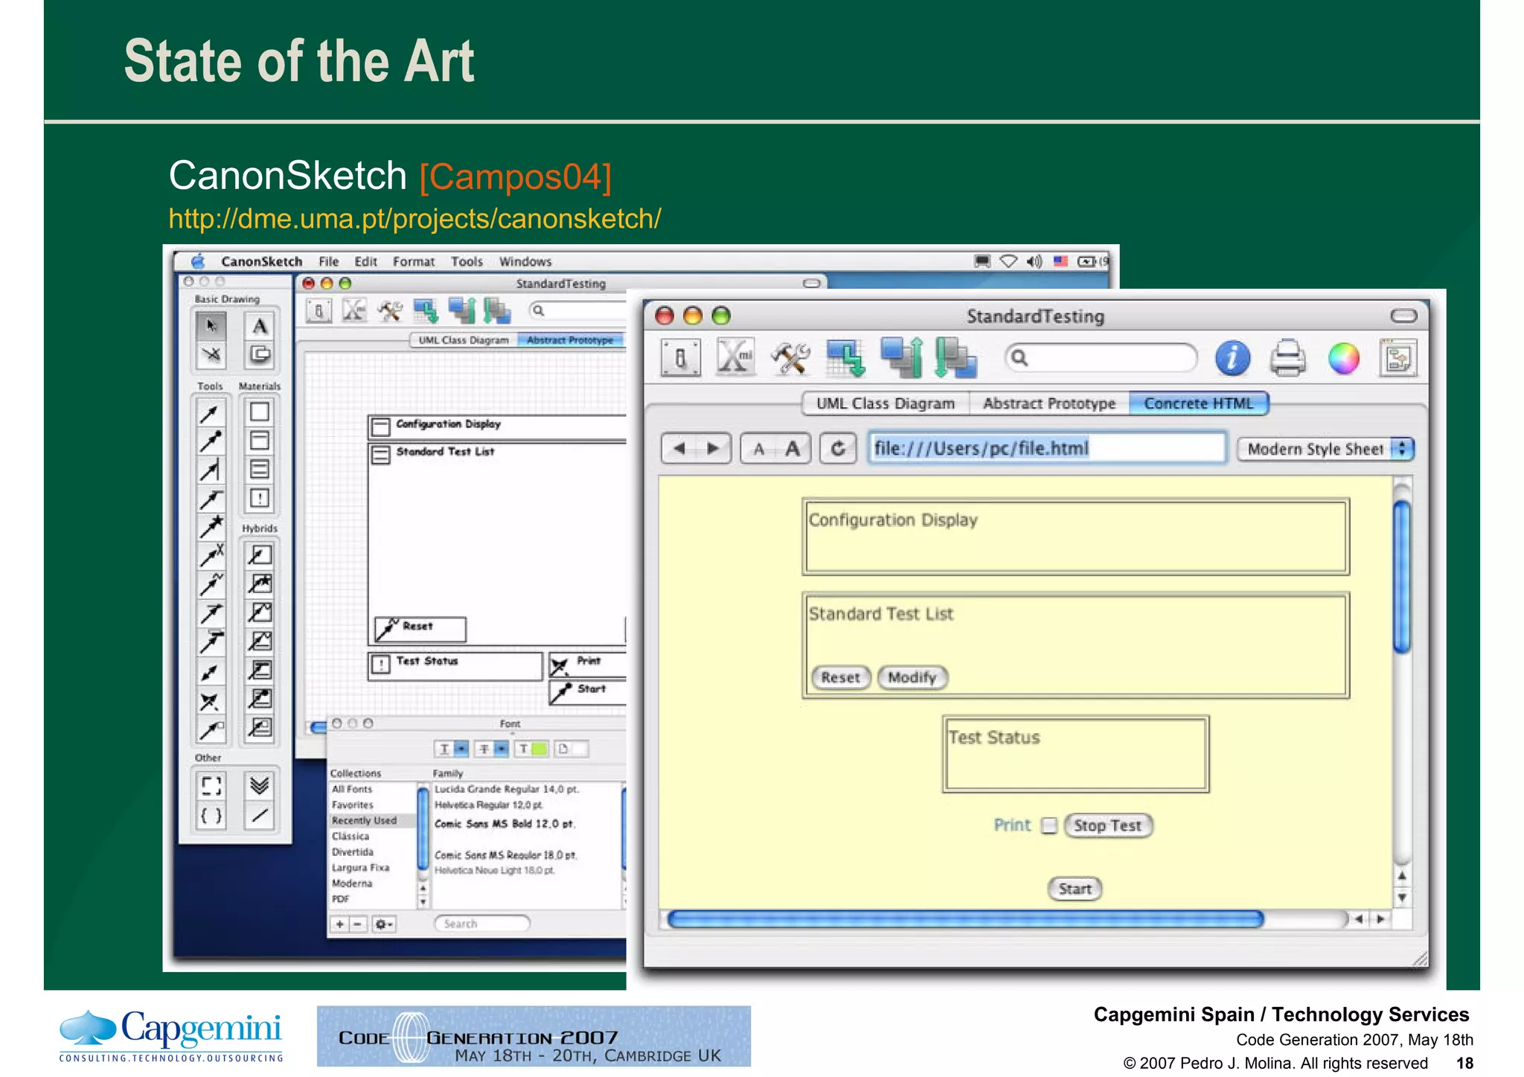1524x1077 pixels.
Task: Open the hammer and wrench tools icon
Action: [790, 358]
